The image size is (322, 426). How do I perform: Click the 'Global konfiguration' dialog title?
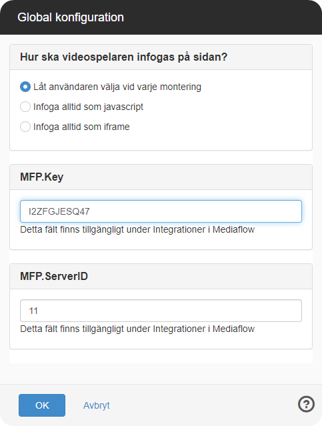71,17
